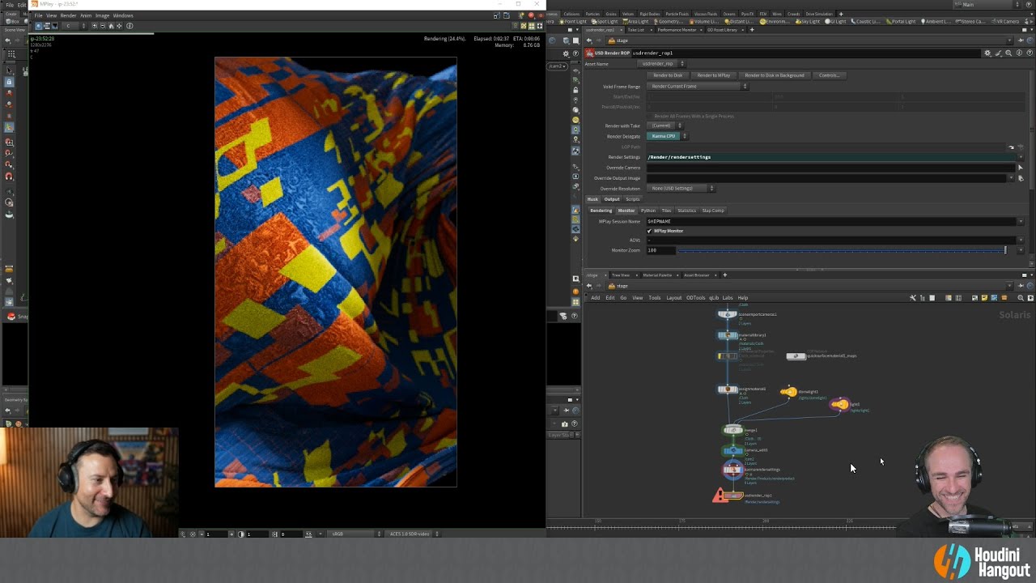This screenshot has width=1036, height=583.
Task: Switch to the Tree View tab
Action: click(x=620, y=275)
